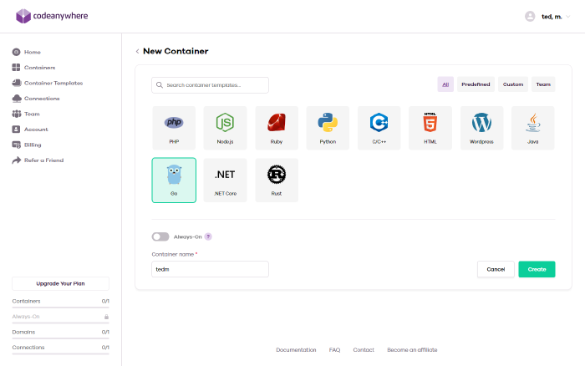Enable the Always-On toggle switch
585x366 pixels.
click(x=160, y=236)
